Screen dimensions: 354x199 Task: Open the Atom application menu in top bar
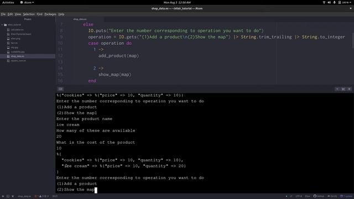27,2
